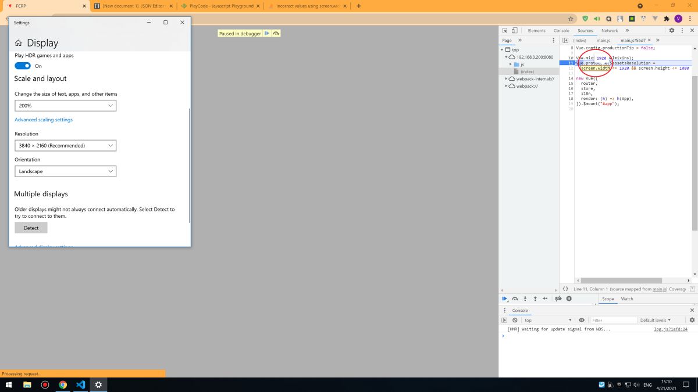The height and width of the screenshot is (392, 698).
Task: Open the console context selector top
Action: [x=547, y=320]
